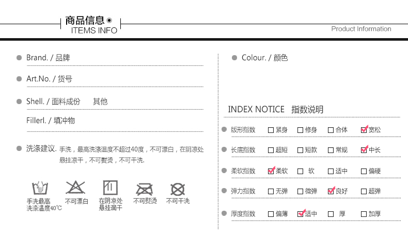408x237 pixels.
Task: Click the Colour. / 颜色 label
Action: (264, 58)
